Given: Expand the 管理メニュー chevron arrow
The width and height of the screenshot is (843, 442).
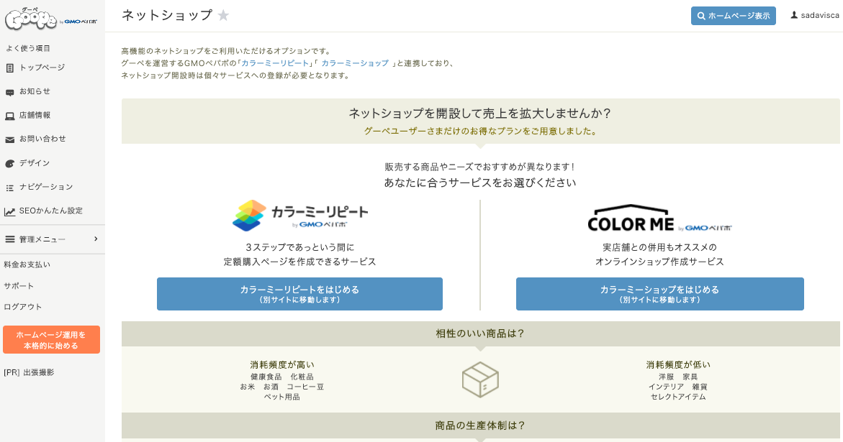Looking at the screenshot, I should click(96, 239).
